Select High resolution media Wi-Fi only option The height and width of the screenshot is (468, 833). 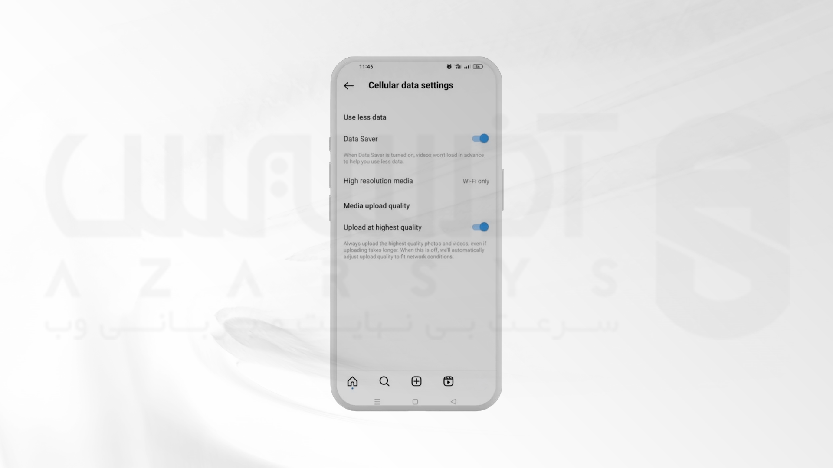pos(416,181)
